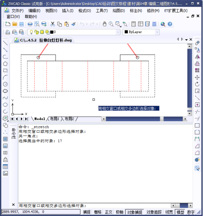Open the 绘图(D) menu

click(119, 11)
